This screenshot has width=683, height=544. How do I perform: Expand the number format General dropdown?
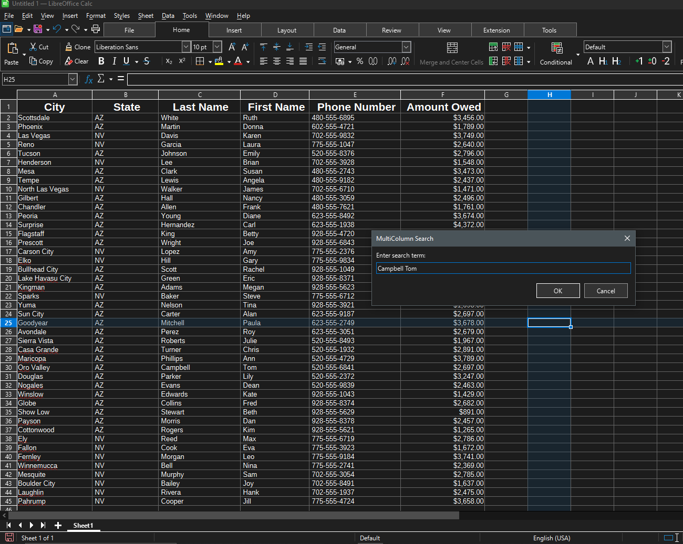406,47
